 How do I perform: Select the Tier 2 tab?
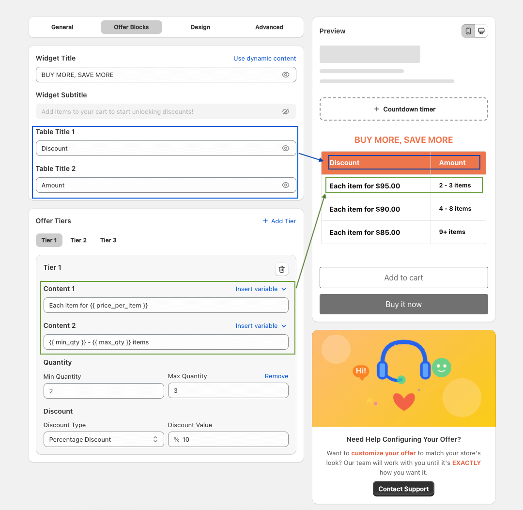pos(78,240)
